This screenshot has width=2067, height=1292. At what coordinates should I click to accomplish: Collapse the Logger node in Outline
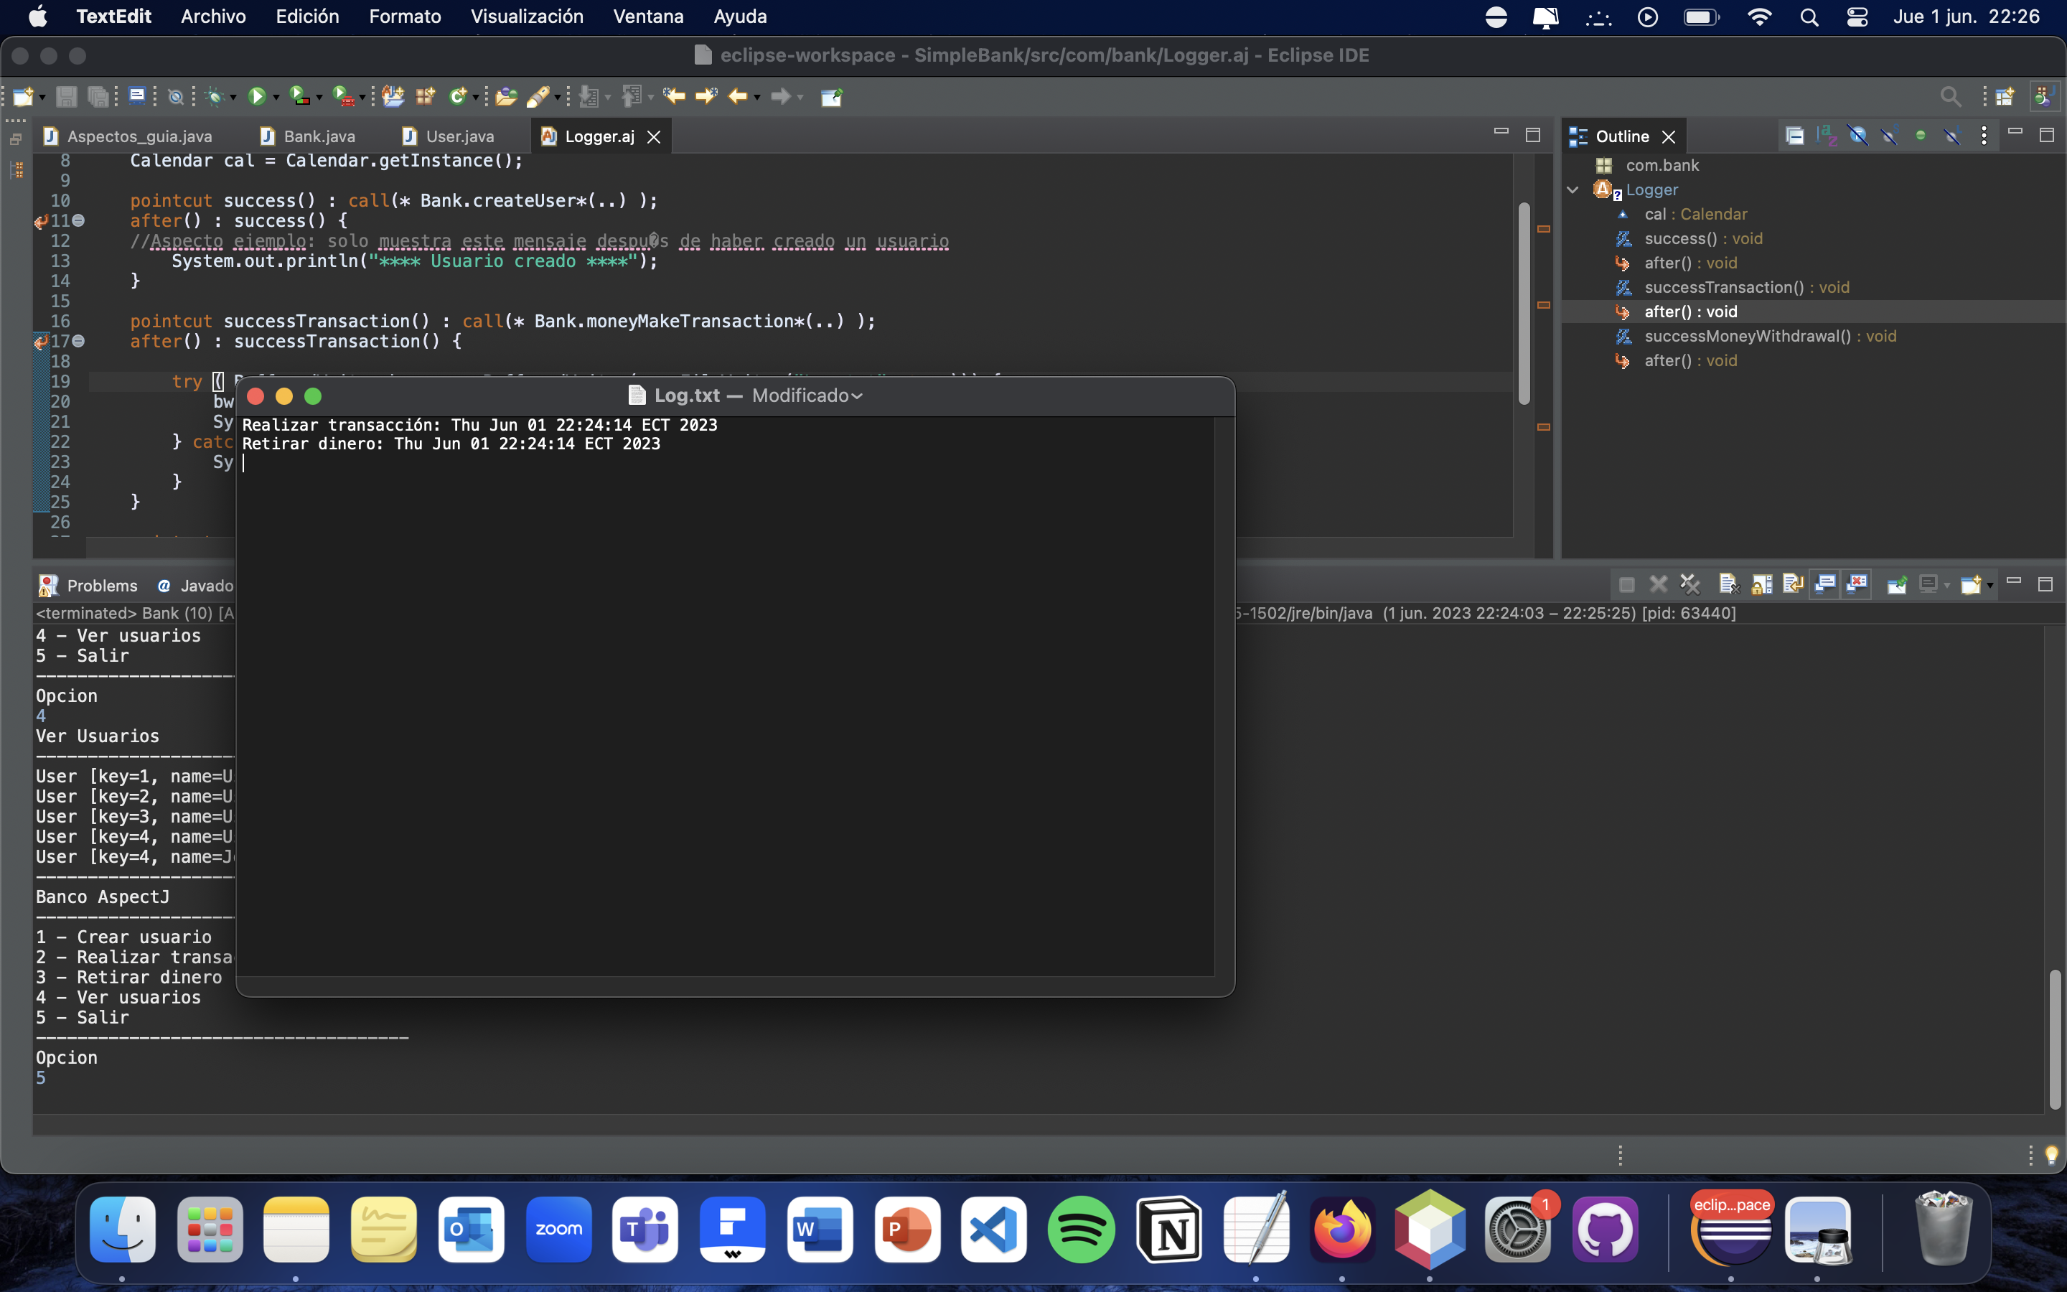[x=1572, y=189]
